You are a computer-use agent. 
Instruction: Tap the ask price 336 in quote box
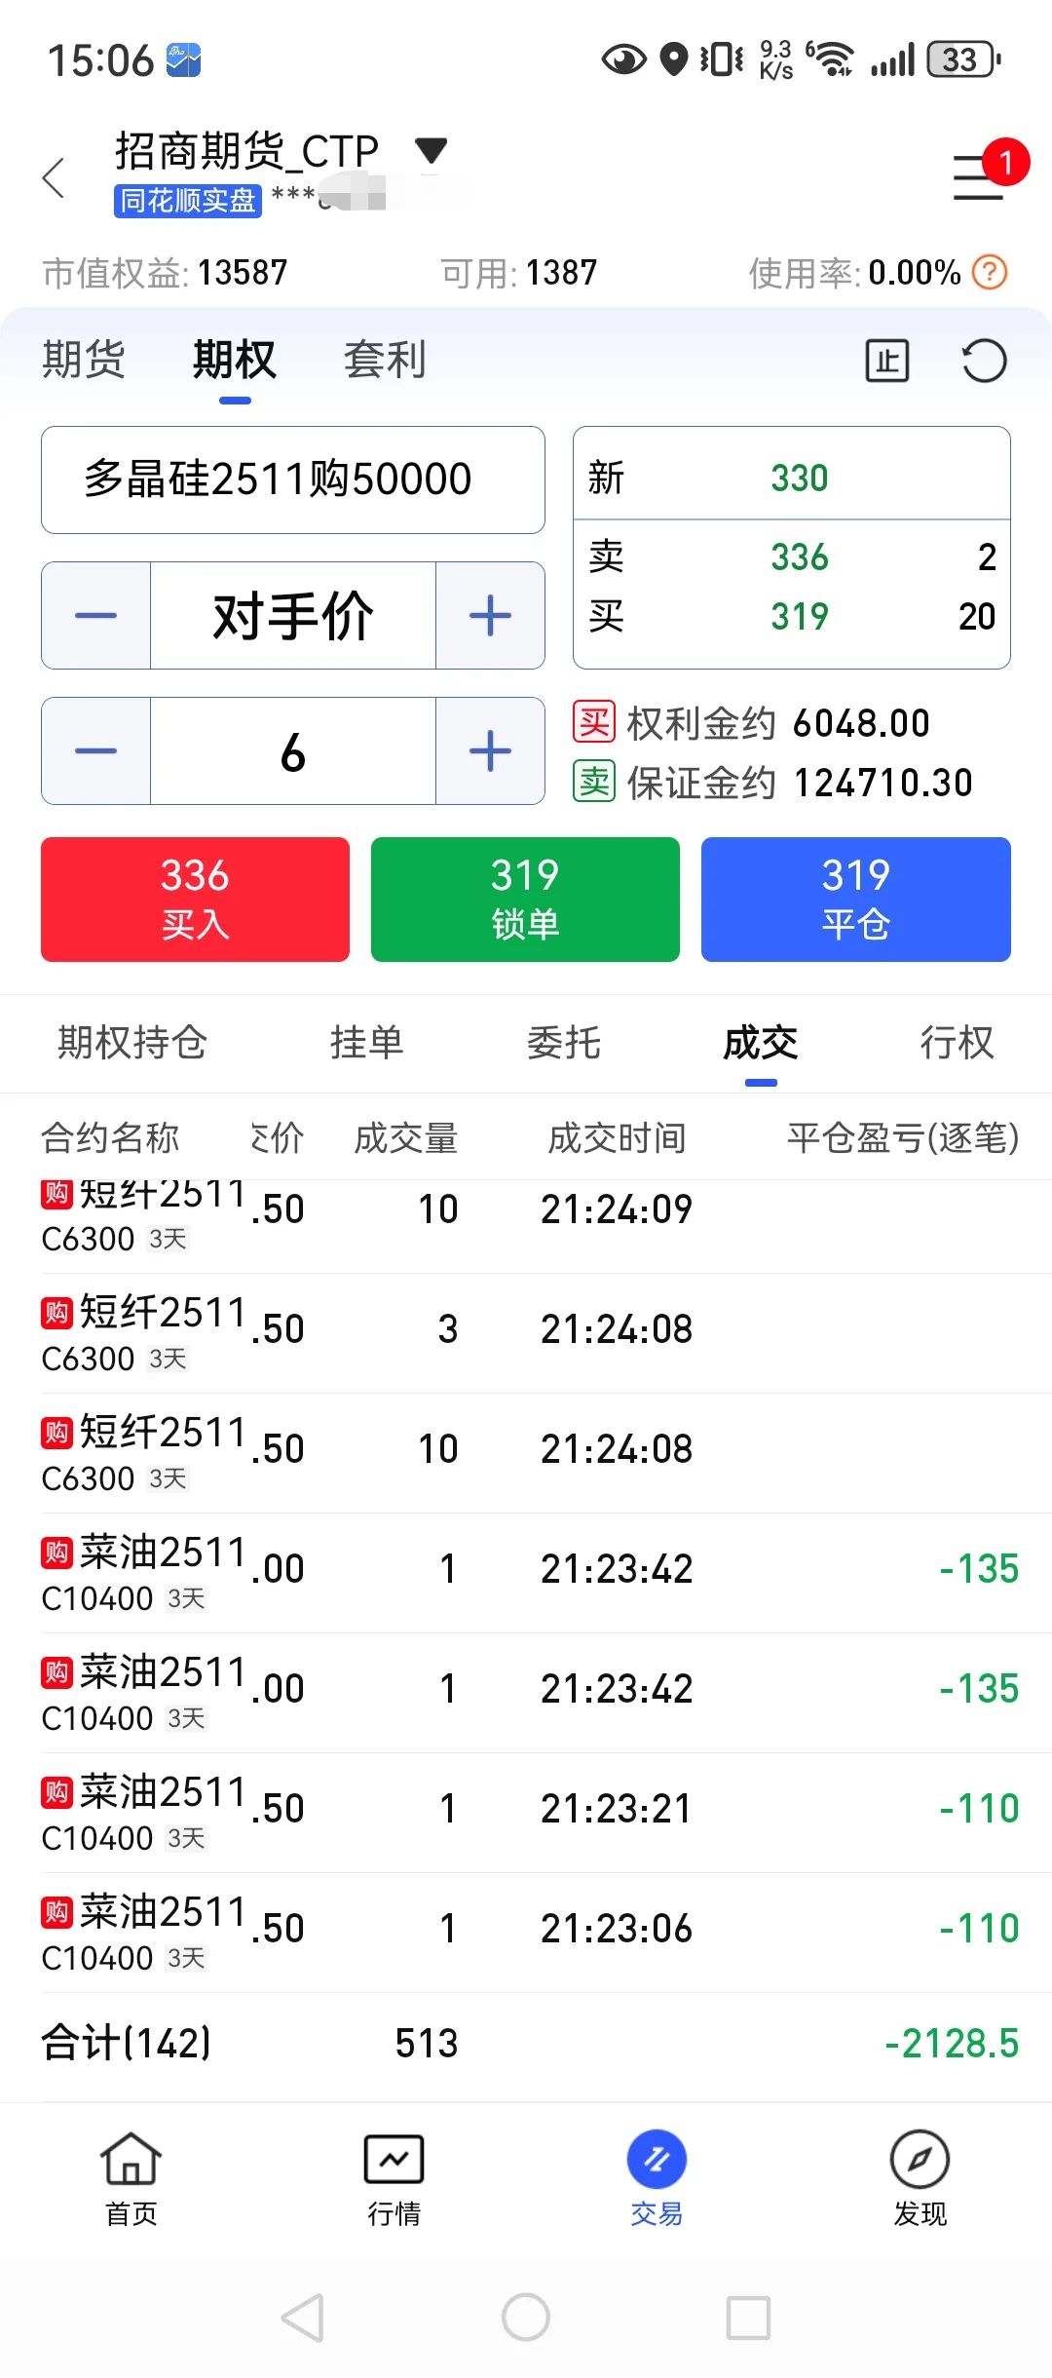point(800,557)
